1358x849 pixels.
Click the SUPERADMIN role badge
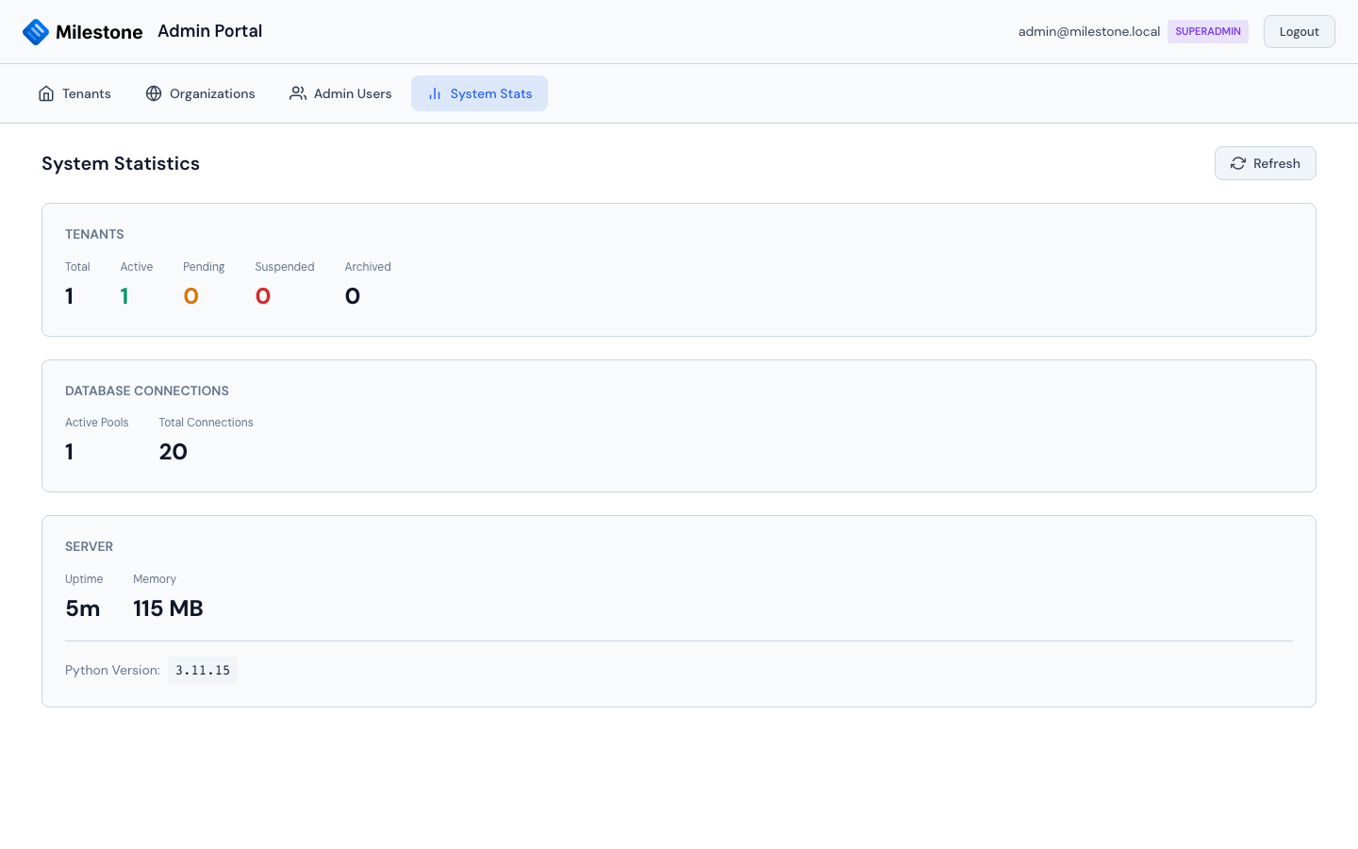coord(1208,31)
